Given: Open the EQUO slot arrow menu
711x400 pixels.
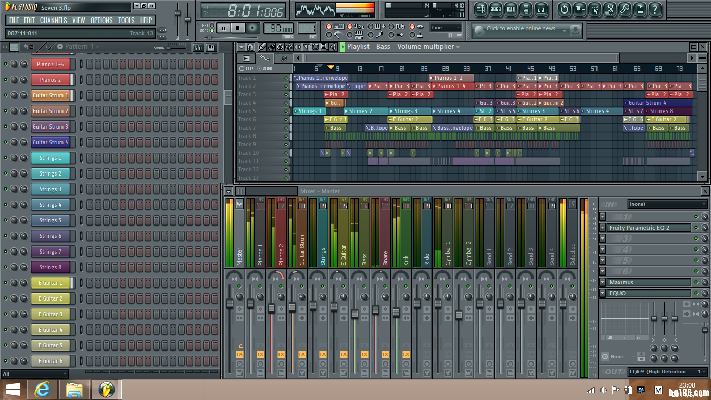Looking at the screenshot, I should (602, 293).
